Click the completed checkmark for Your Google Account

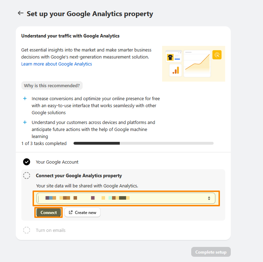tap(27, 162)
